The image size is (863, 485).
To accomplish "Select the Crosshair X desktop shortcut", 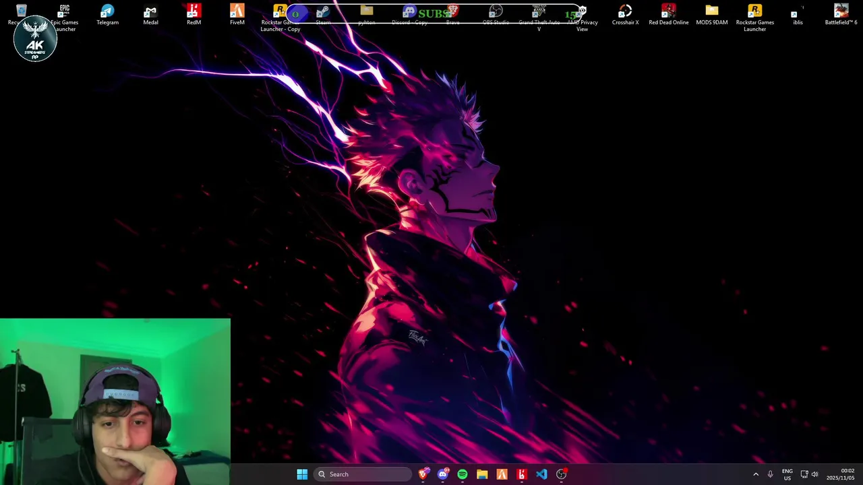I will (x=625, y=15).
